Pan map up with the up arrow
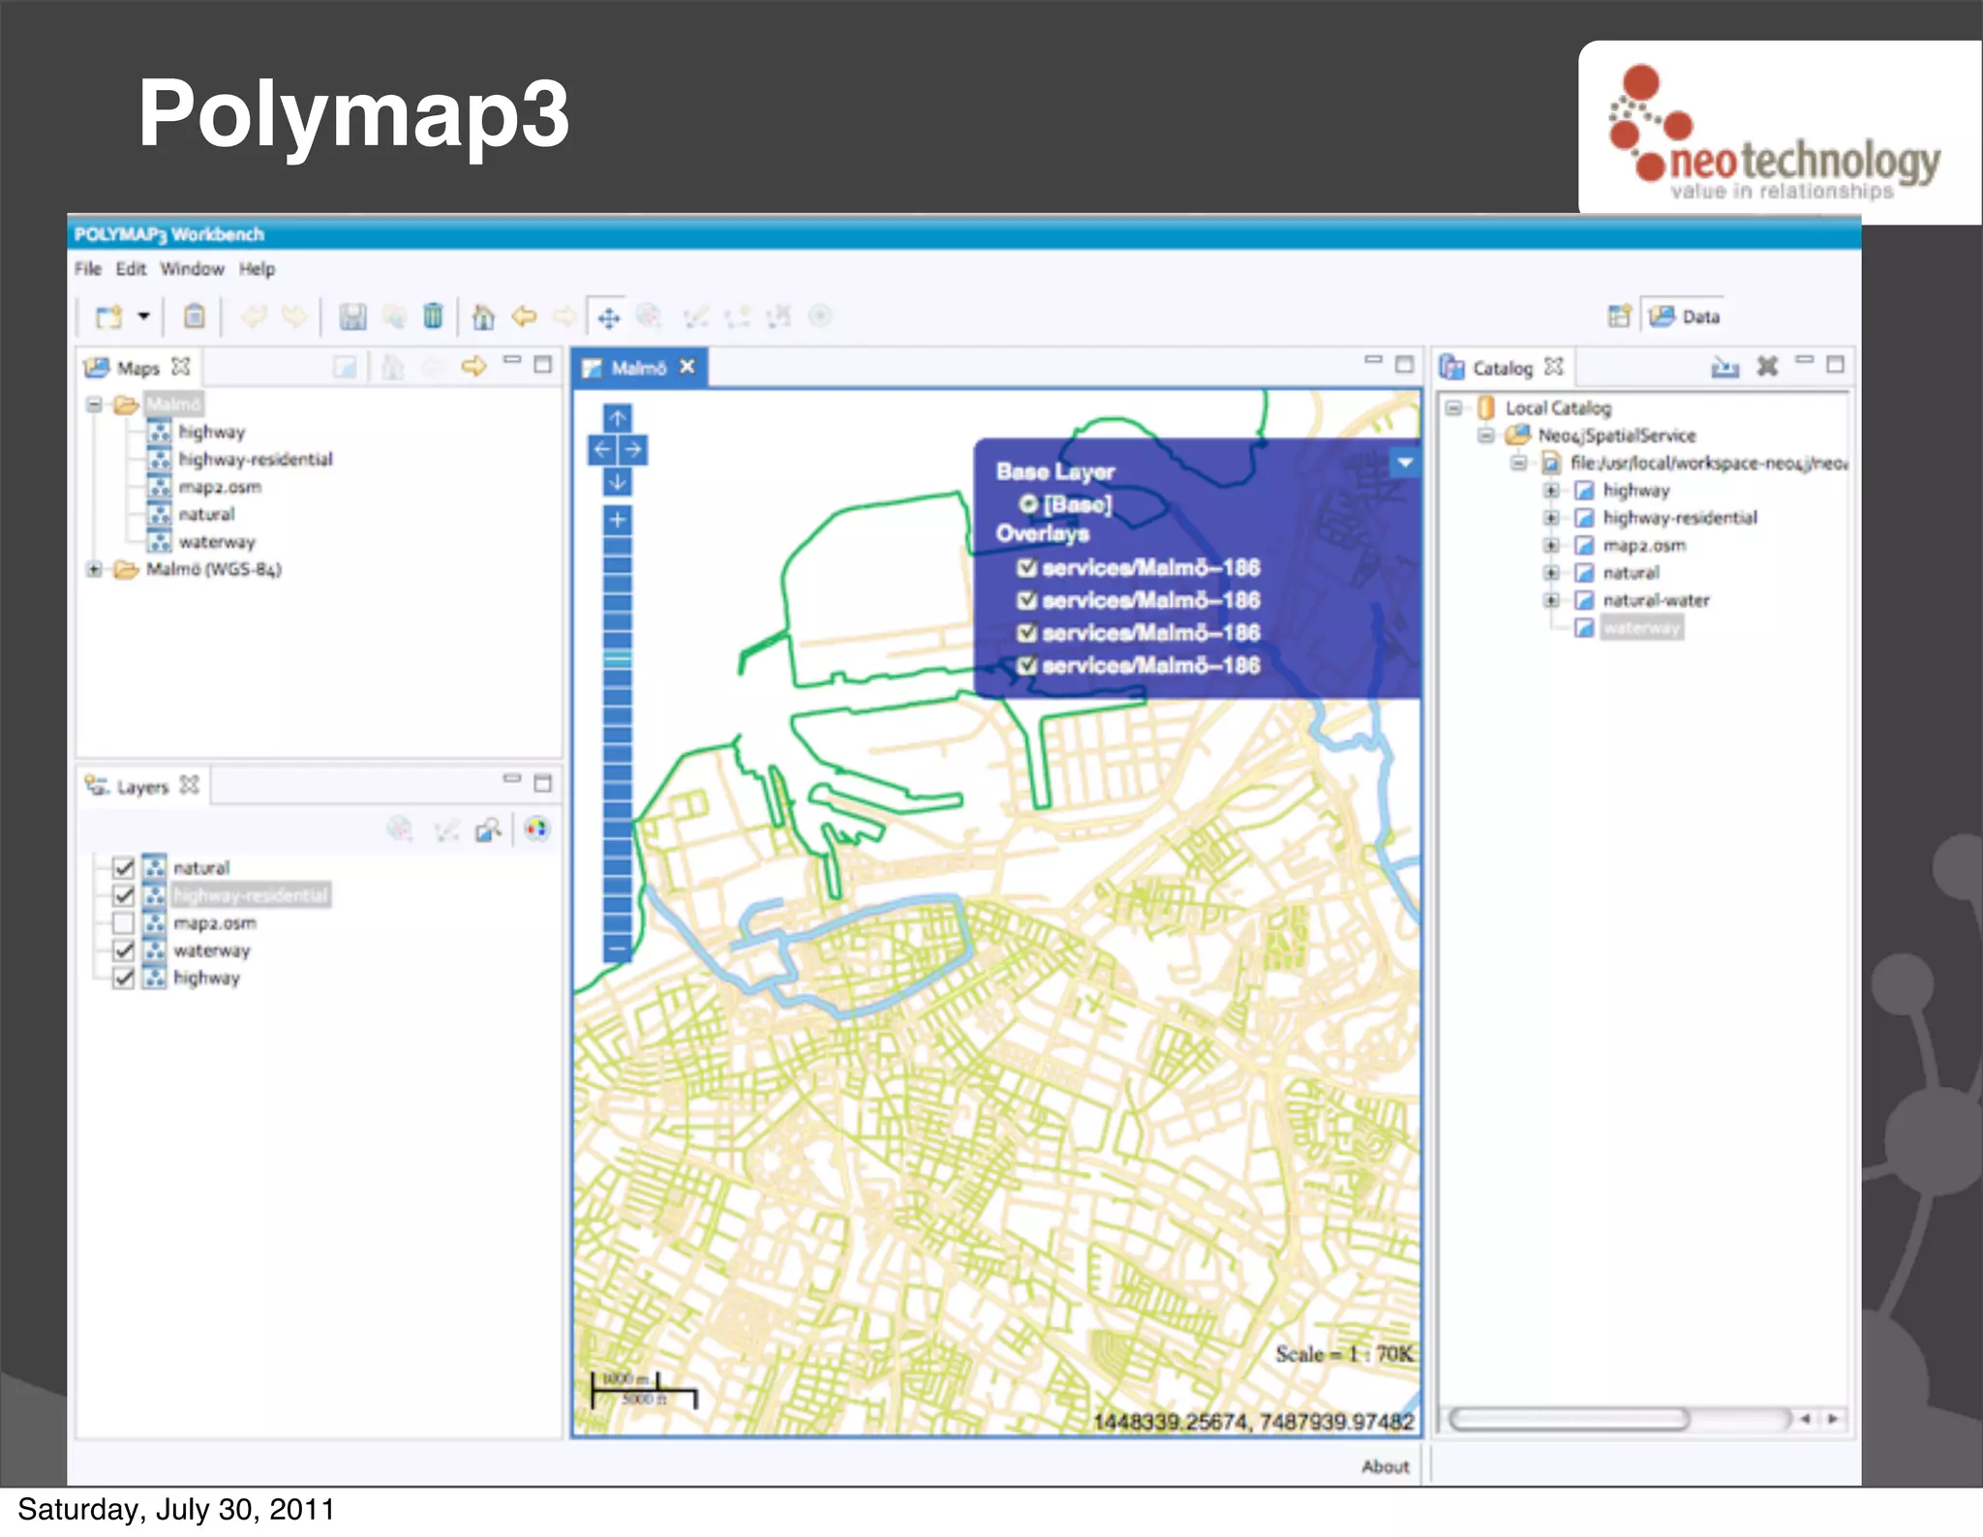The height and width of the screenshot is (1537, 1983). (618, 418)
